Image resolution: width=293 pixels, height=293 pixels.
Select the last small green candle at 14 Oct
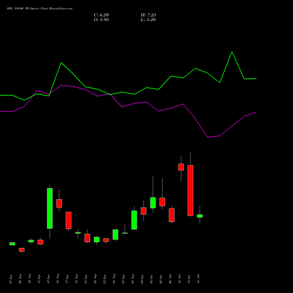click(200, 216)
